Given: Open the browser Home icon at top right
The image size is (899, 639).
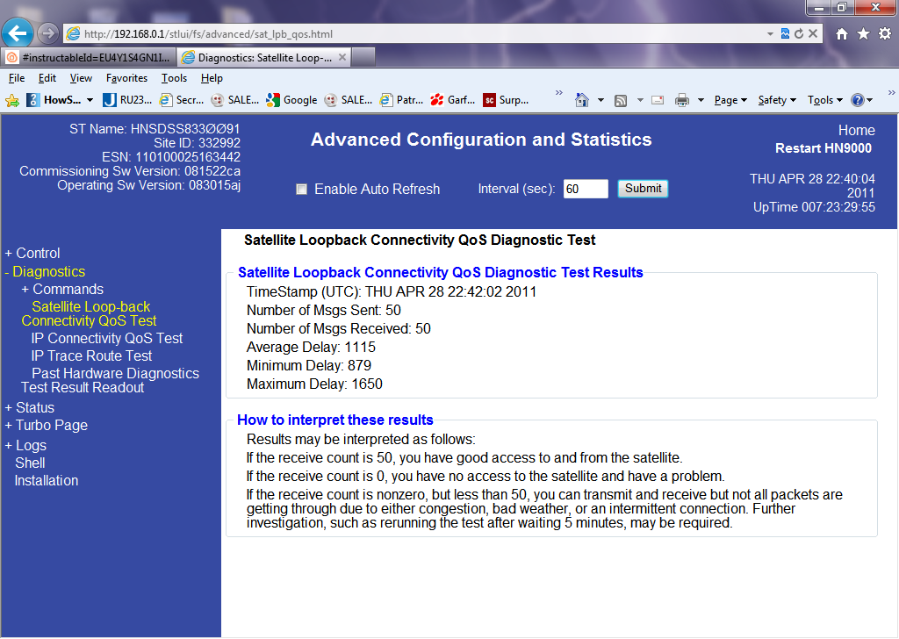Looking at the screenshot, I should (x=842, y=34).
